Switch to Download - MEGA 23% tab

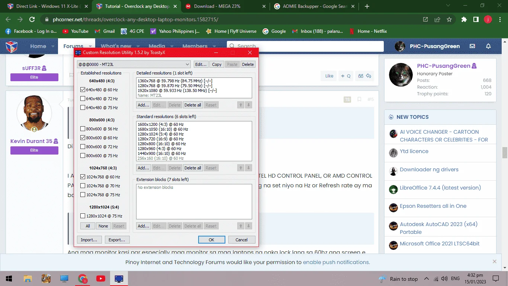point(225,6)
